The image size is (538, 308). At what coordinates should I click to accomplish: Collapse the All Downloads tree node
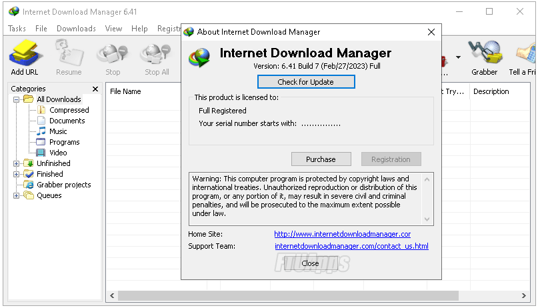click(x=16, y=99)
